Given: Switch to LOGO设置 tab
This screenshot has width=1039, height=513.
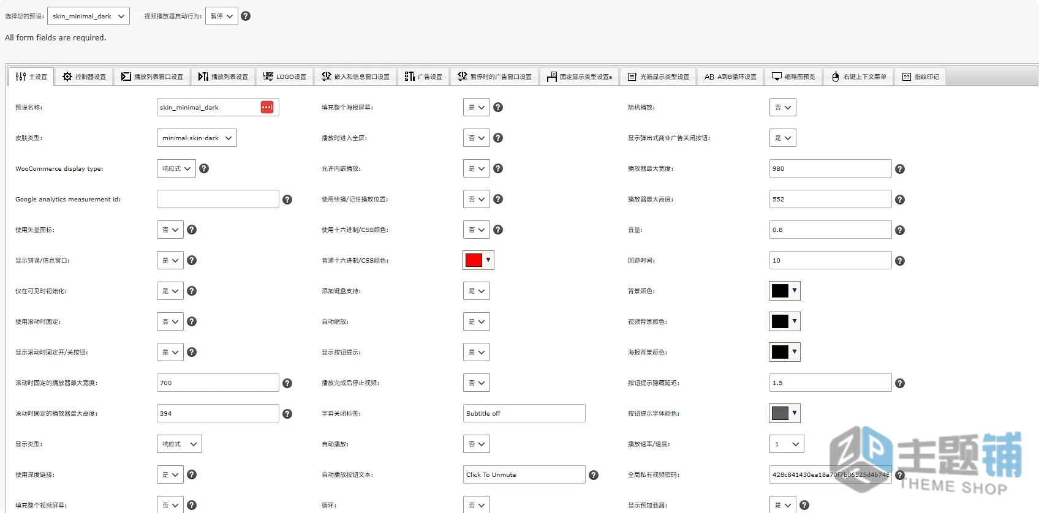Looking at the screenshot, I should (x=285, y=77).
